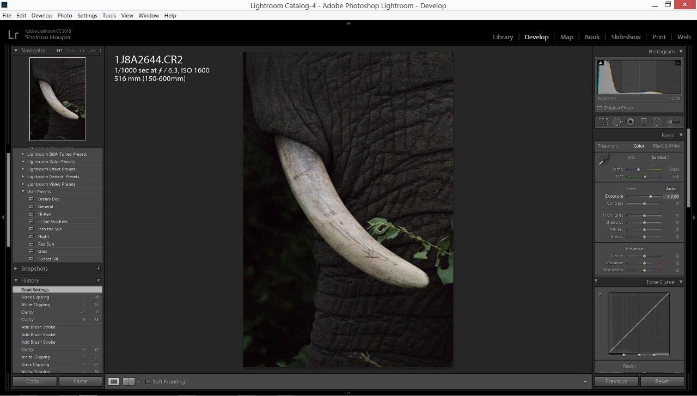Open the Develop menu
The height and width of the screenshot is (396, 697).
42,15
